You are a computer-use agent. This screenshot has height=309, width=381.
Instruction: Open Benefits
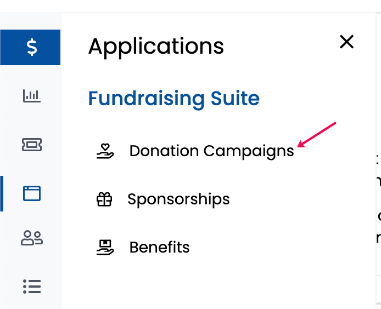(159, 248)
